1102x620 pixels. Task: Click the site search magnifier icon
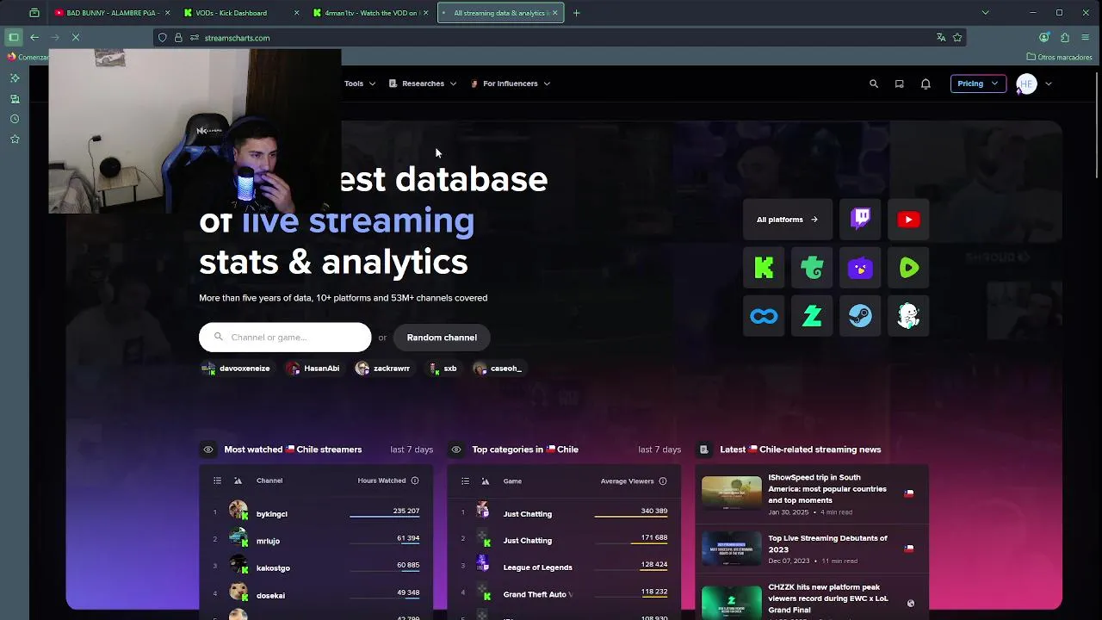(874, 84)
